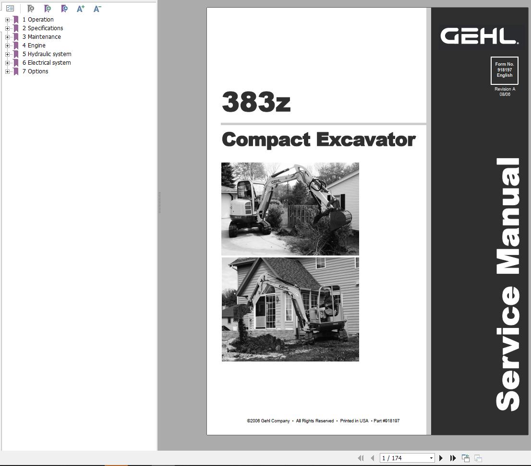Click the go-to bookmark arrow icon
The width and height of the screenshot is (531, 466).
(x=64, y=9)
